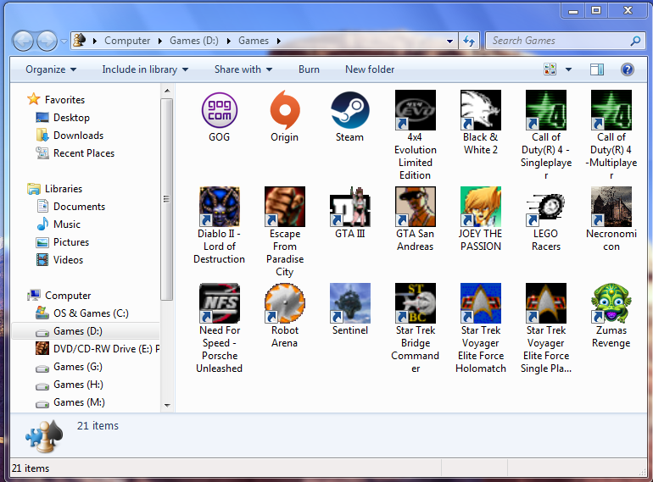653x482 pixels.
Task: Select the GTA San Andreas shortcut
Action: click(x=416, y=207)
